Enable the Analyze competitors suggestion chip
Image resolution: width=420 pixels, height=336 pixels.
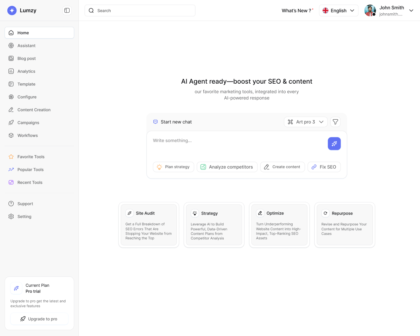(x=227, y=167)
